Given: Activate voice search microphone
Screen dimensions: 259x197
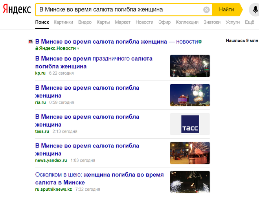Looking at the screenshot, I should click(x=255, y=10).
